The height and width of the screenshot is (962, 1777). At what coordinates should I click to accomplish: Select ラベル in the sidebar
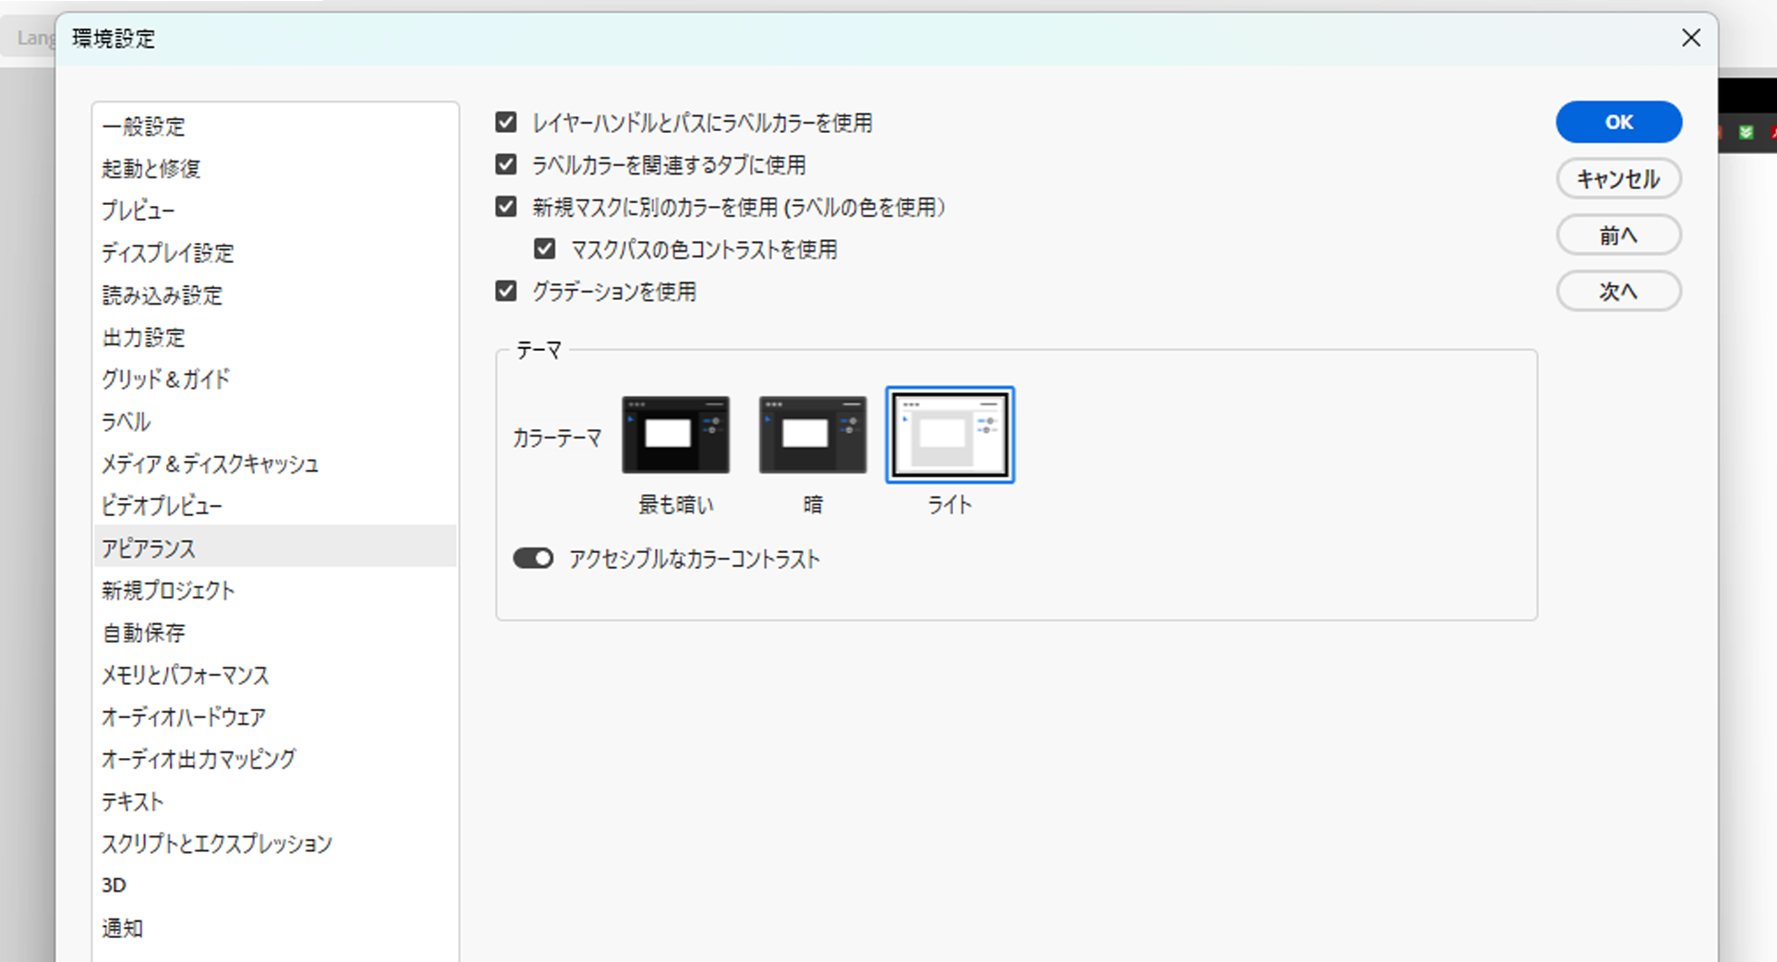click(275, 422)
